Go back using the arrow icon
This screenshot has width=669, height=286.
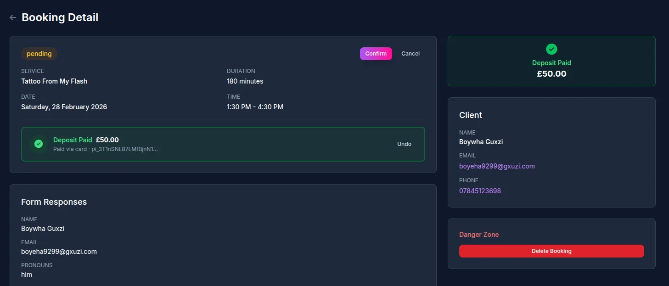click(x=13, y=17)
